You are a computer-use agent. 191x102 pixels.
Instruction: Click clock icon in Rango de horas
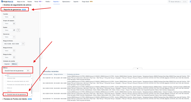point(14,51)
